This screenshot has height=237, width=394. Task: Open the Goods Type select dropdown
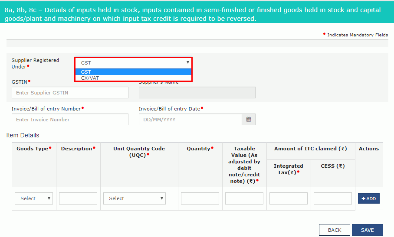point(34,198)
